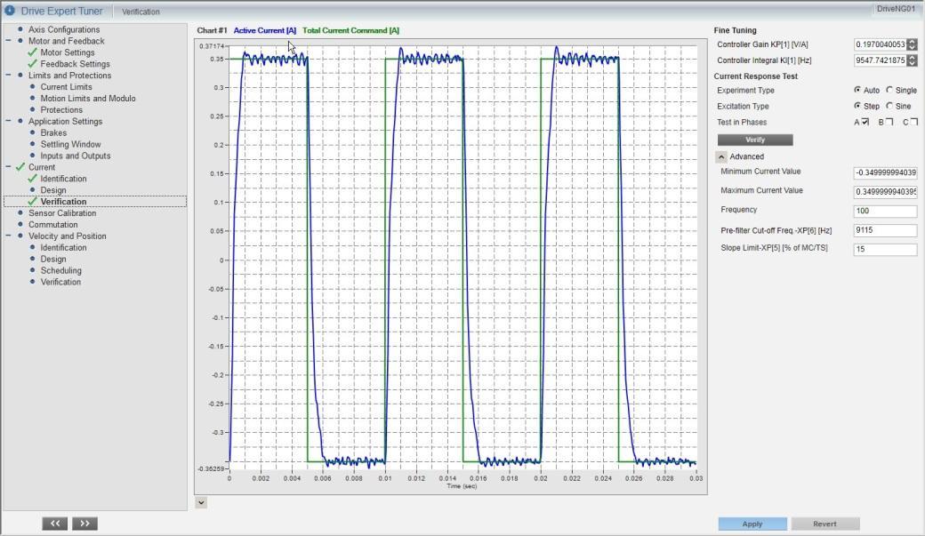The height and width of the screenshot is (536, 925).
Task: Click the Revert button
Action: tap(824, 524)
